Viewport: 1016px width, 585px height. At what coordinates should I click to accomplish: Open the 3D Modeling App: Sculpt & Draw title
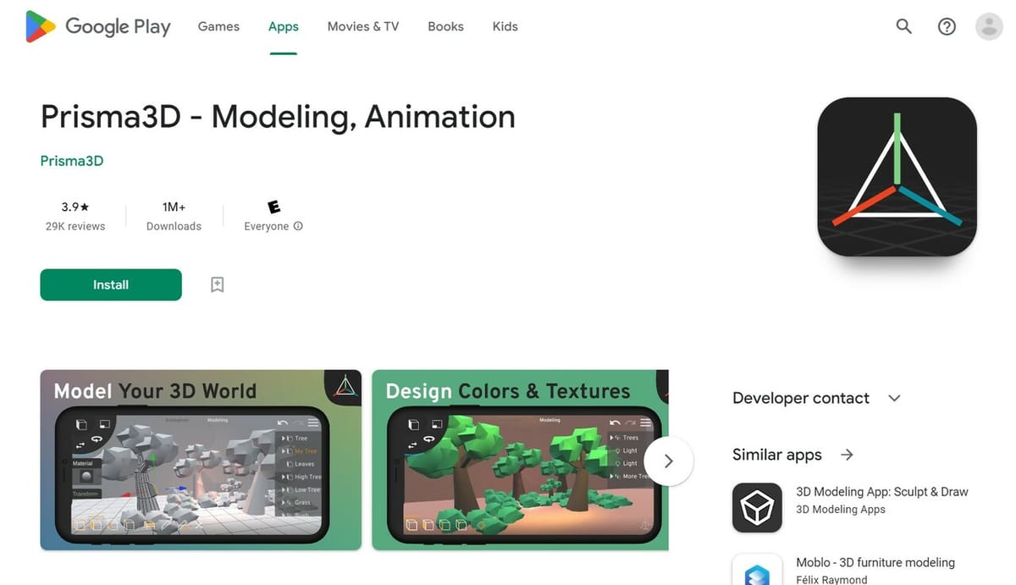pos(882,492)
